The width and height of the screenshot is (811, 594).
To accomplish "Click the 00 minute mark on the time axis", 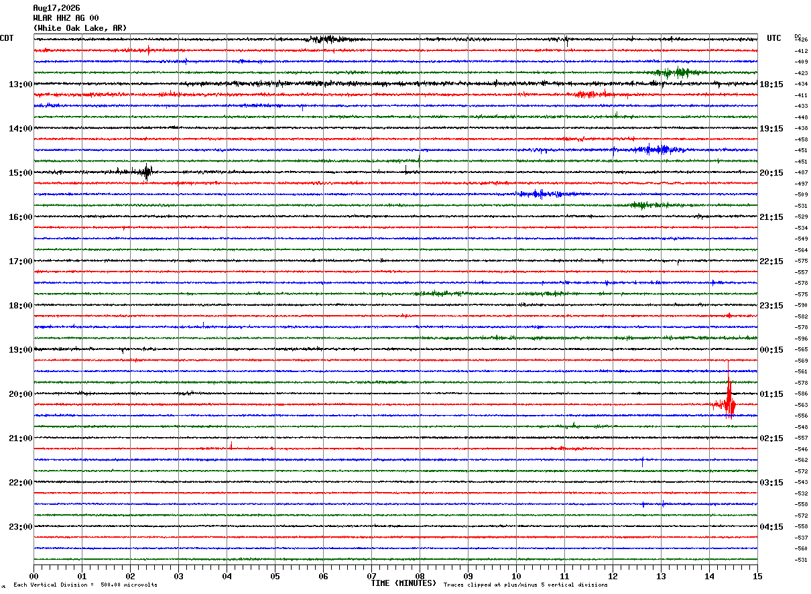I will [x=34, y=577].
